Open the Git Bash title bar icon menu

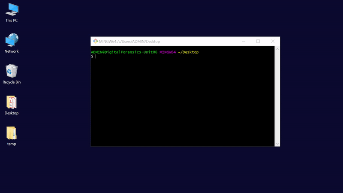(x=95, y=41)
